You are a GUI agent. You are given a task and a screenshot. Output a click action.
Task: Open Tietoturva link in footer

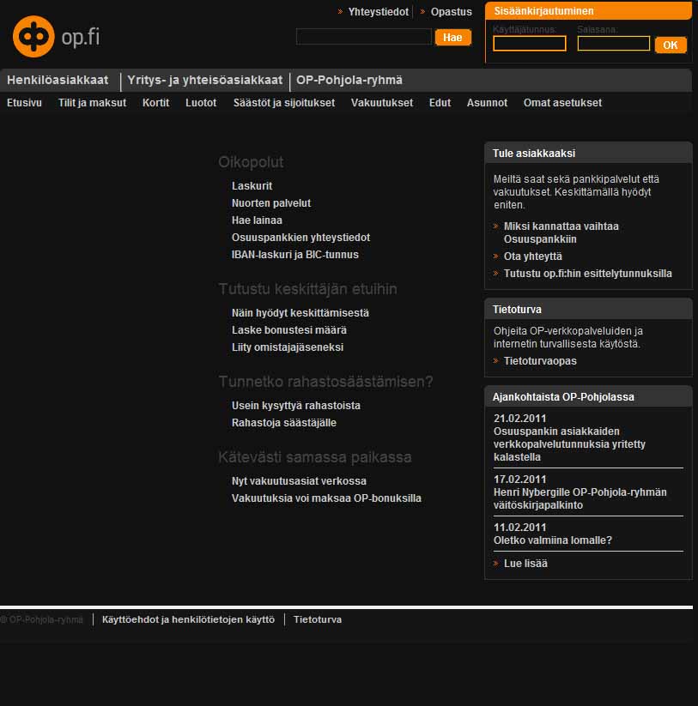click(x=318, y=619)
